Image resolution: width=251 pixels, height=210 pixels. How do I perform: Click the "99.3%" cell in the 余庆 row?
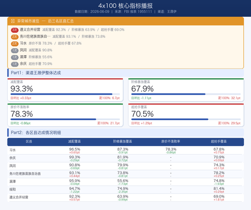pyautogui.click(x=75, y=157)
